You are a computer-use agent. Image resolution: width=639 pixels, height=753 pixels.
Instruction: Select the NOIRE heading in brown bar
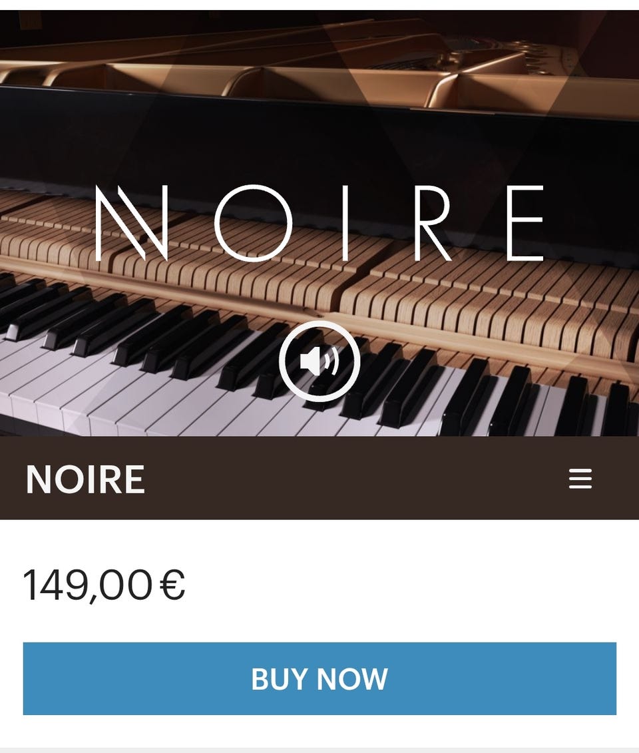pyautogui.click(x=85, y=479)
